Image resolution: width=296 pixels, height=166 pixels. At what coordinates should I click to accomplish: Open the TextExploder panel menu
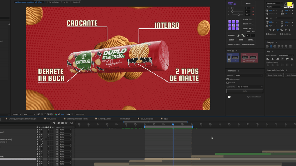(239, 71)
